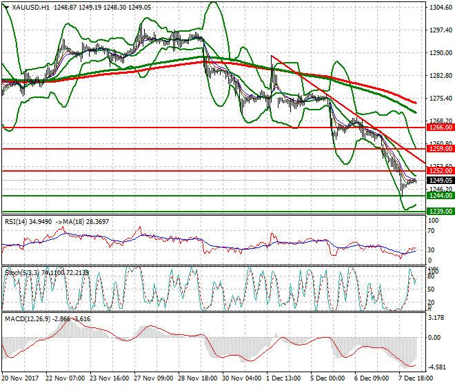Image resolution: width=455 pixels, height=386 pixels.
Task: Click the 28 Nov 18:00 time label
Action: (x=198, y=378)
